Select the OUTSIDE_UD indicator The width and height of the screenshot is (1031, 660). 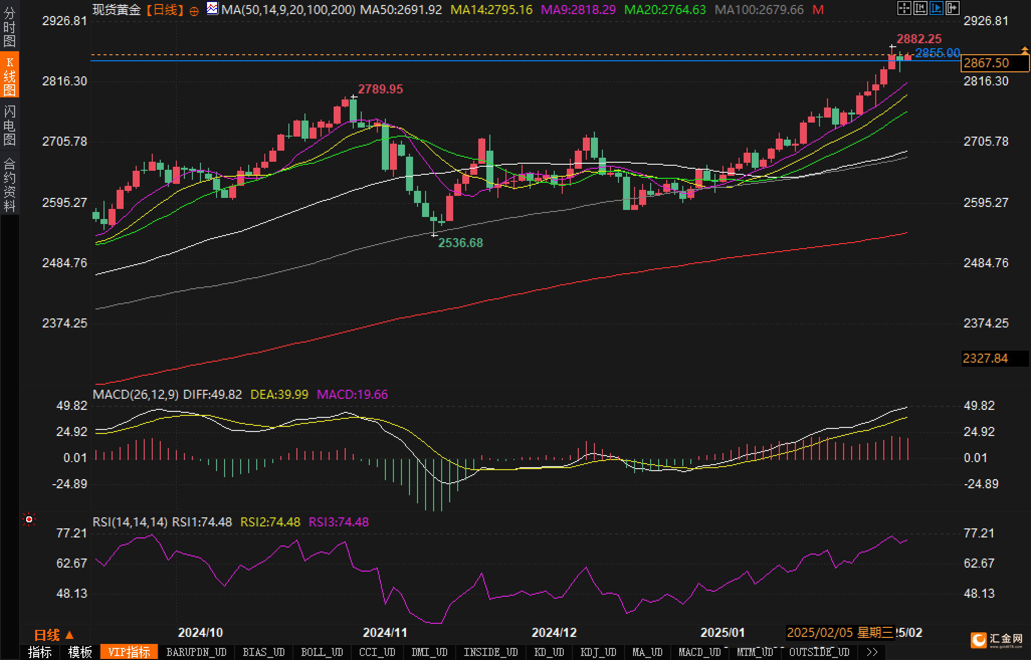pyautogui.click(x=819, y=652)
